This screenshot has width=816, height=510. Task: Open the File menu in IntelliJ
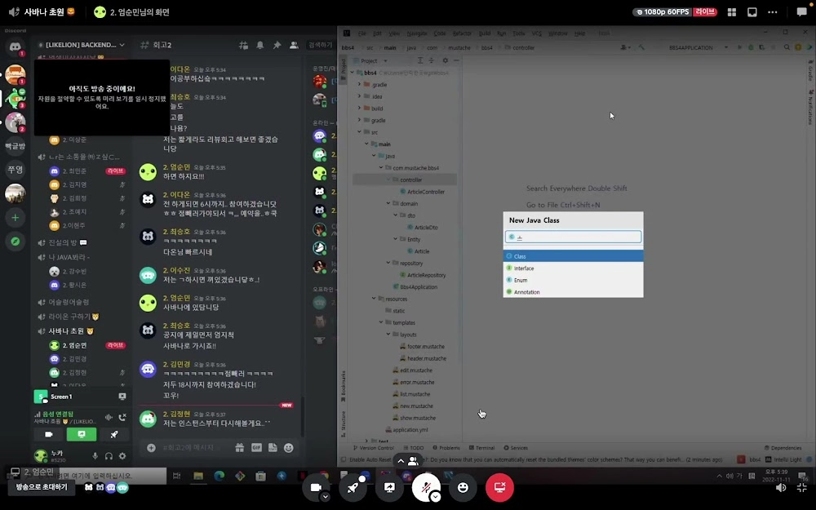click(361, 33)
